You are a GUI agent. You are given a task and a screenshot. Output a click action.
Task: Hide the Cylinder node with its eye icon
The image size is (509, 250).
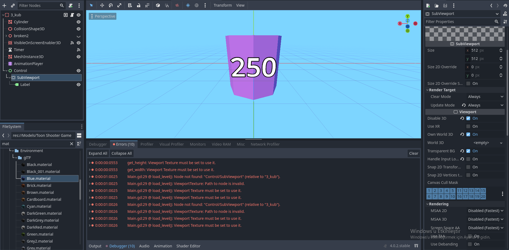[x=79, y=22]
